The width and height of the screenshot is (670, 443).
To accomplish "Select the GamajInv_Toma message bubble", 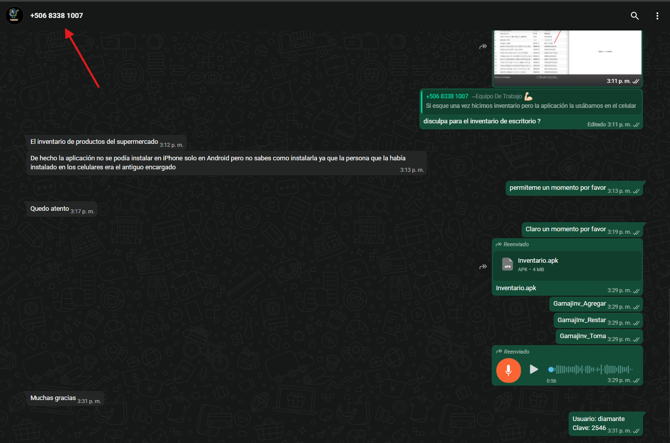I will (x=582, y=336).
